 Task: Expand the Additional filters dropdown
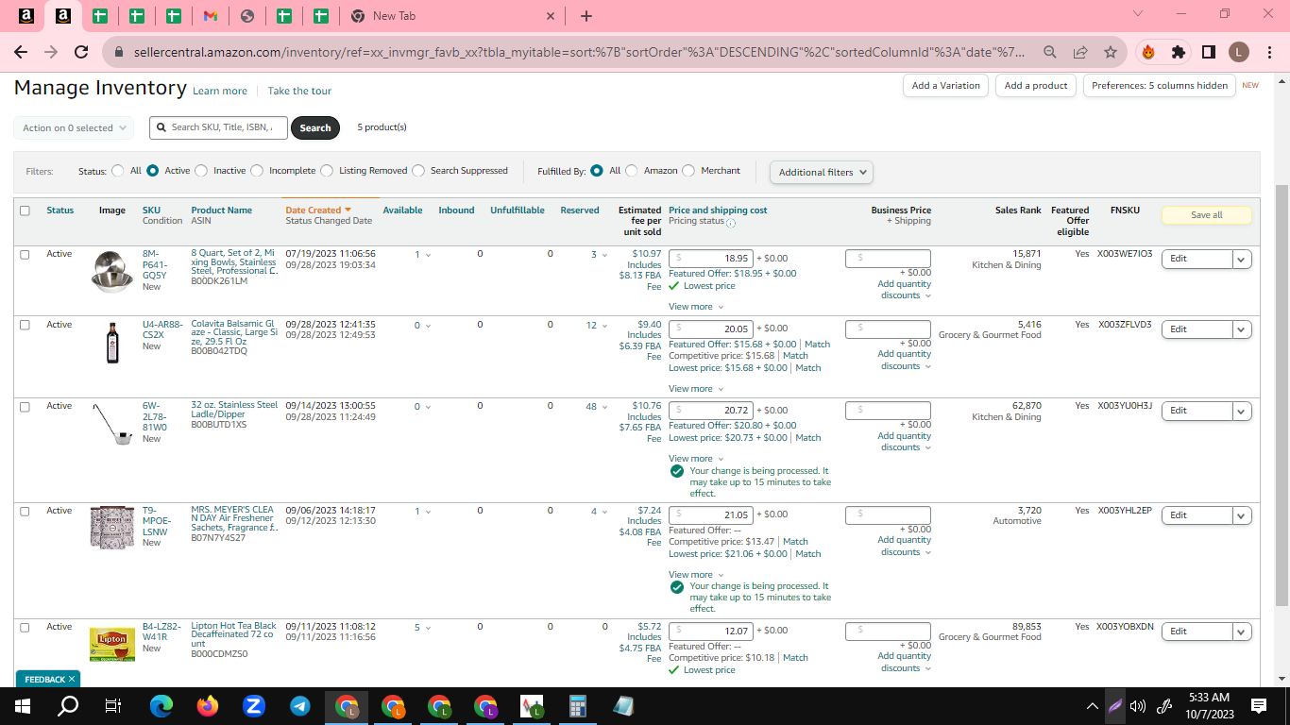coord(822,172)
